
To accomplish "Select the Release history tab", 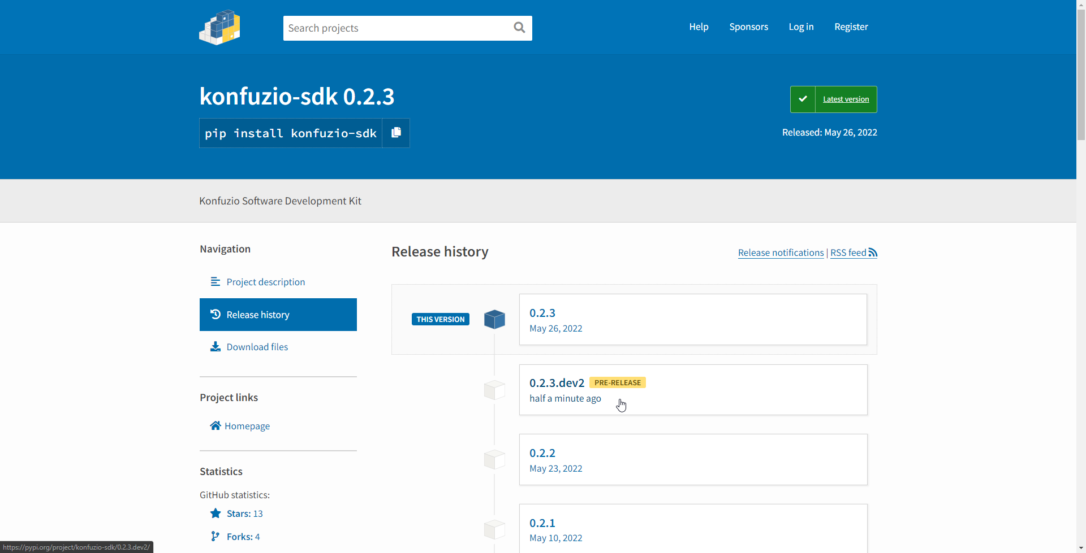I will [278, 315].
